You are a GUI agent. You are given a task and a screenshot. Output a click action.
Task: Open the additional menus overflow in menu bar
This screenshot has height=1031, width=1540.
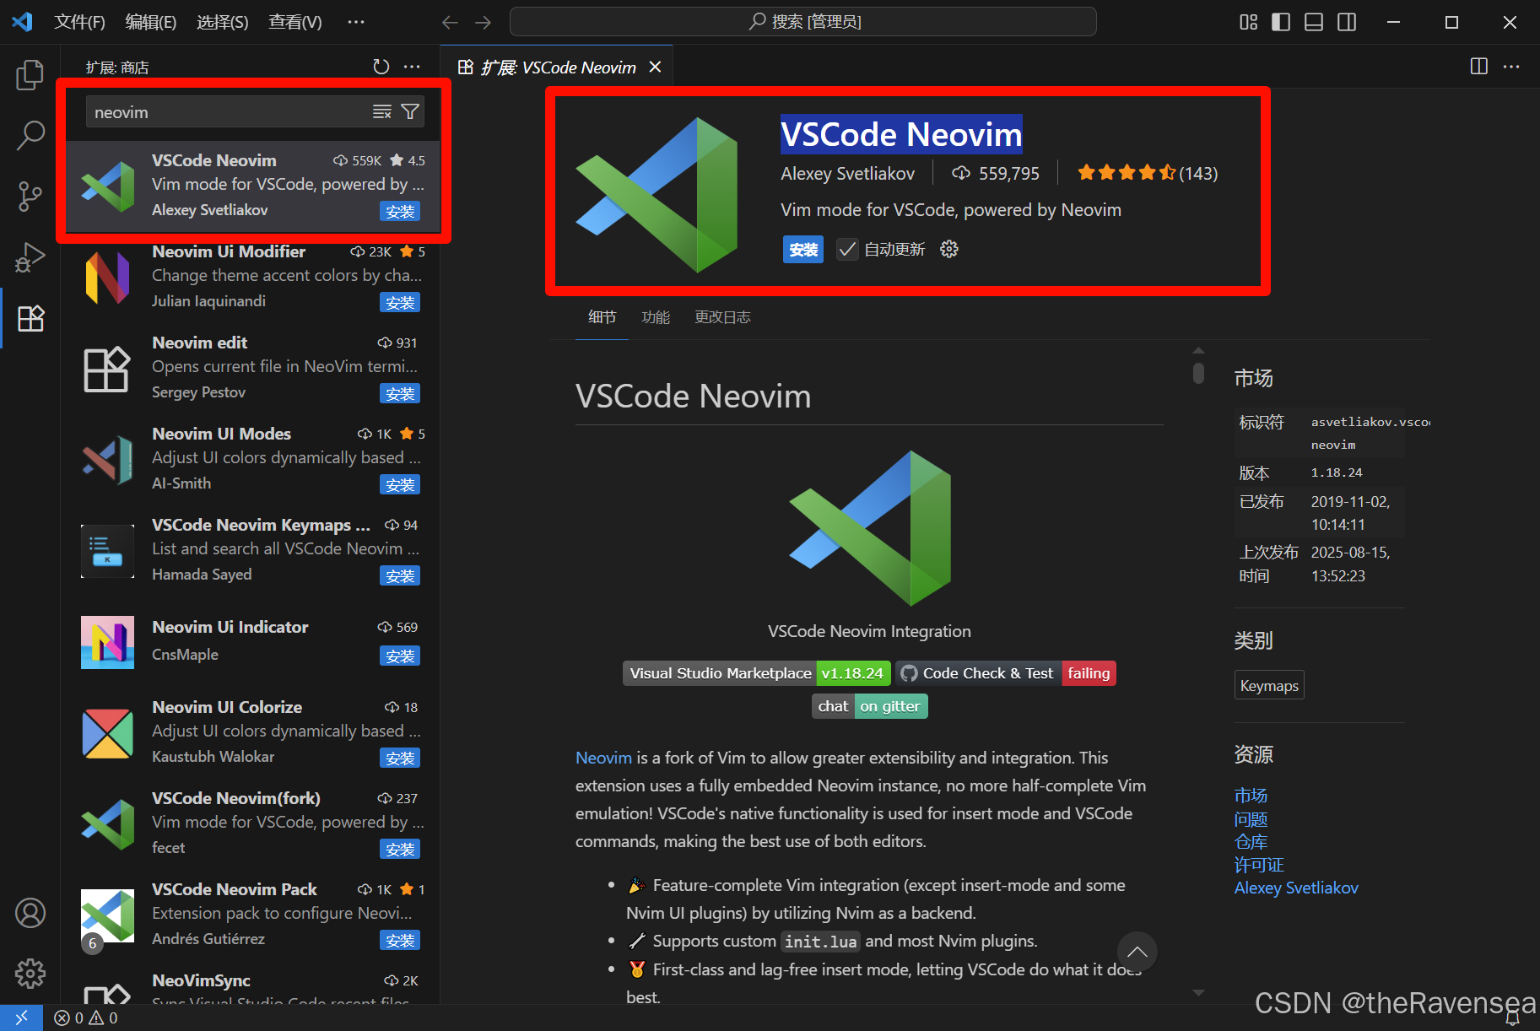(356, 22)
